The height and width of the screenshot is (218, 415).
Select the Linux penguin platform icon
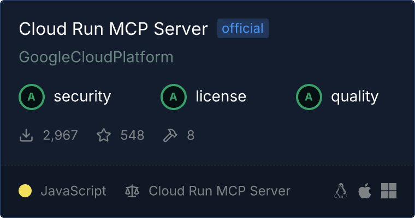tap(341, 191)
